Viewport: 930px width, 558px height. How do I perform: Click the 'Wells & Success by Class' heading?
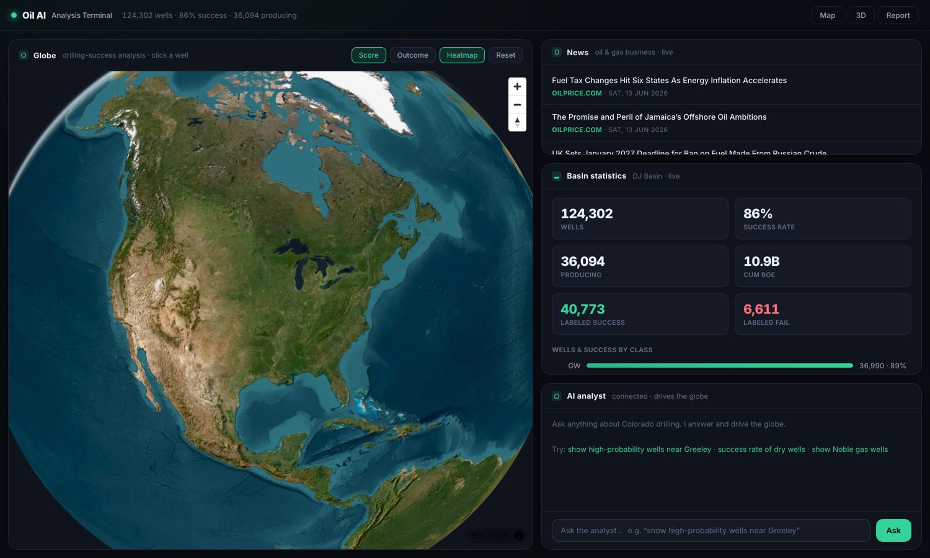[602, 350]
